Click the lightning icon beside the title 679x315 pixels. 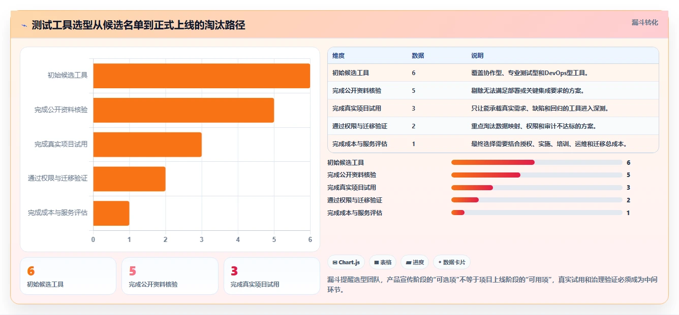click(24, 25)
